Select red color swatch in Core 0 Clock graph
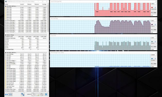 (152, 7)
